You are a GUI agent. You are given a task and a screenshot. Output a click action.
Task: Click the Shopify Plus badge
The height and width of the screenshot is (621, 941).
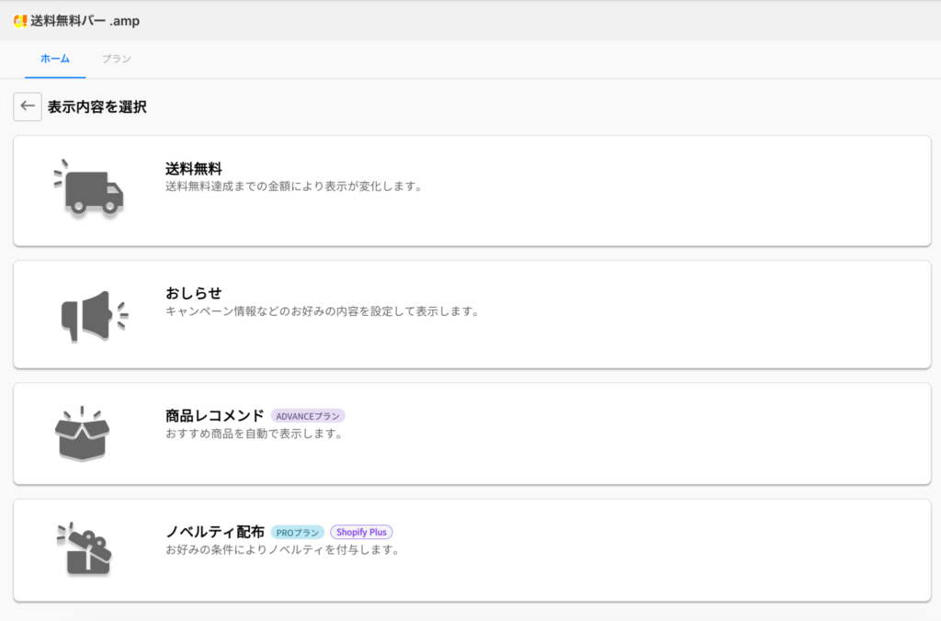(361, 532)
